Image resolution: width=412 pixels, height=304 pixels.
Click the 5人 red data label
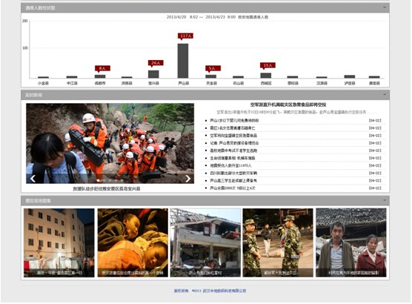coord(213,69)
